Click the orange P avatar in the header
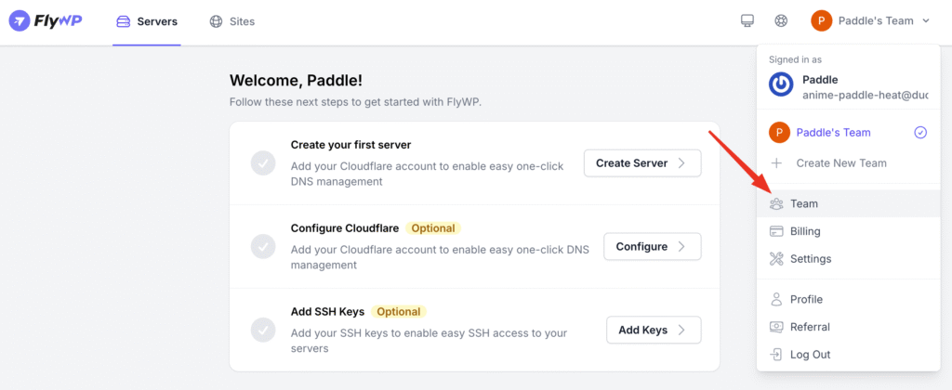952x390 pixels. coord(822,20)
